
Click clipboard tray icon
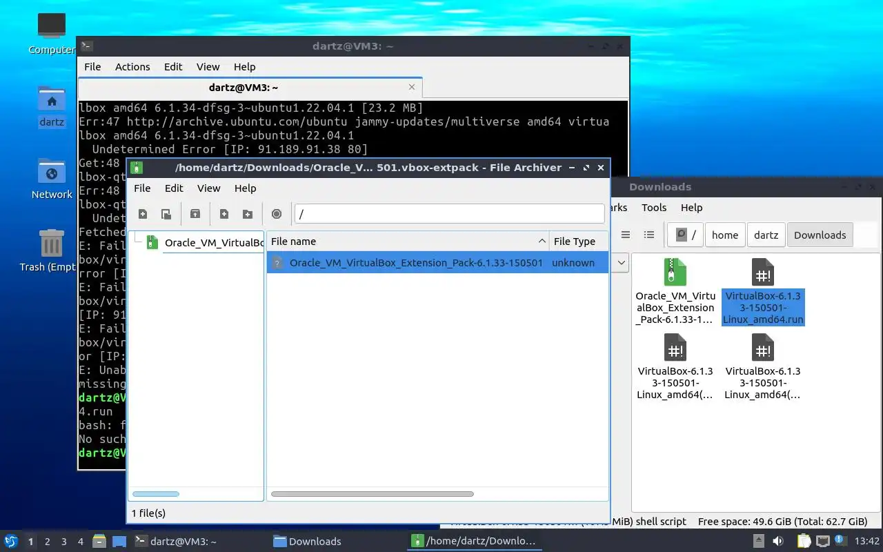tap(804, 541)
